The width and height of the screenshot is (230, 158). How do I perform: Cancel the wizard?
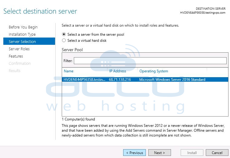pos(217,153)
